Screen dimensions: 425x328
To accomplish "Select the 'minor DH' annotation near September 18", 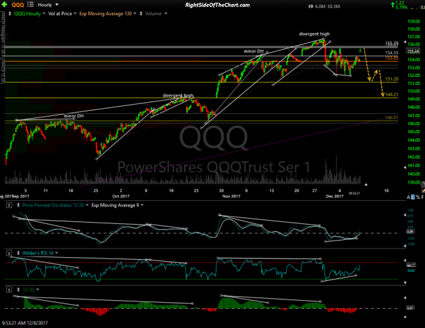I will pyautogui.click(x=74, y=116).
